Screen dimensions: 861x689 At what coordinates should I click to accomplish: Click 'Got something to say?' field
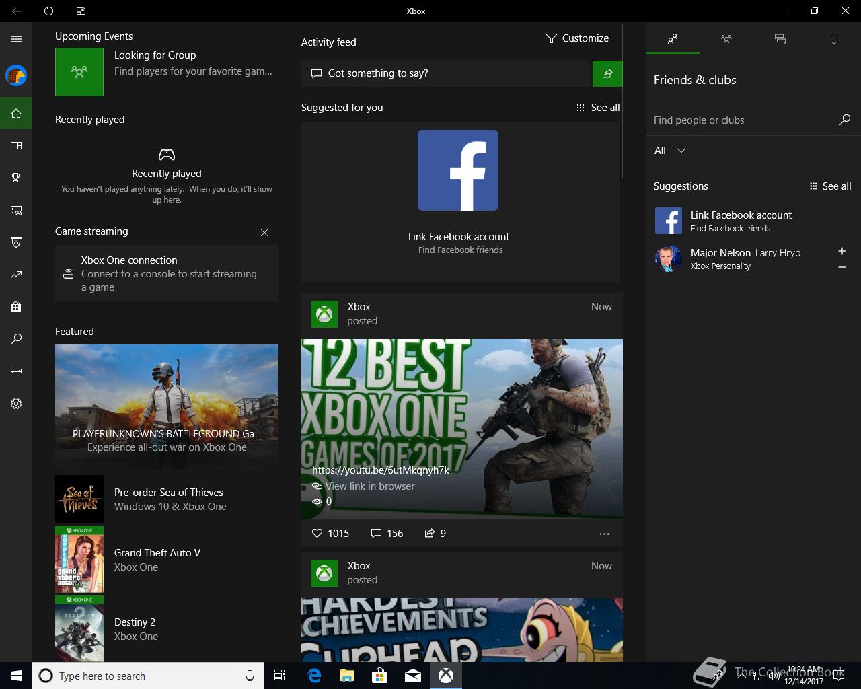click(445, 73)
